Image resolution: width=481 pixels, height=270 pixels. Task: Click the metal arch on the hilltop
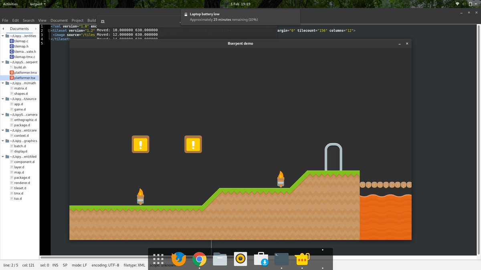[333, 157]
